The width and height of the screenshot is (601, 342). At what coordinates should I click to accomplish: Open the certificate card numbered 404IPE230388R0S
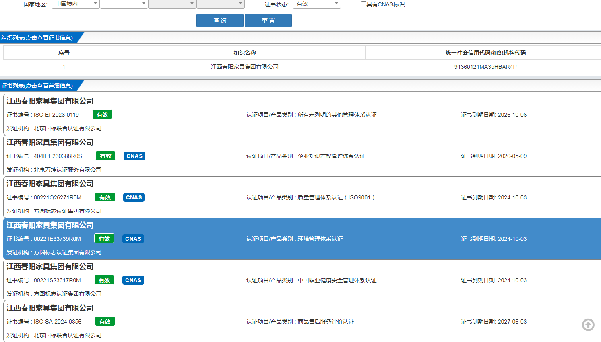[302, 156]
